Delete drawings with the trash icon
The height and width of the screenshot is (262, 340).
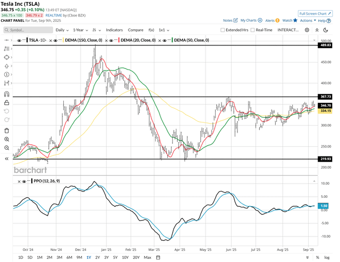pyautogui.click(x=6, y=130)
